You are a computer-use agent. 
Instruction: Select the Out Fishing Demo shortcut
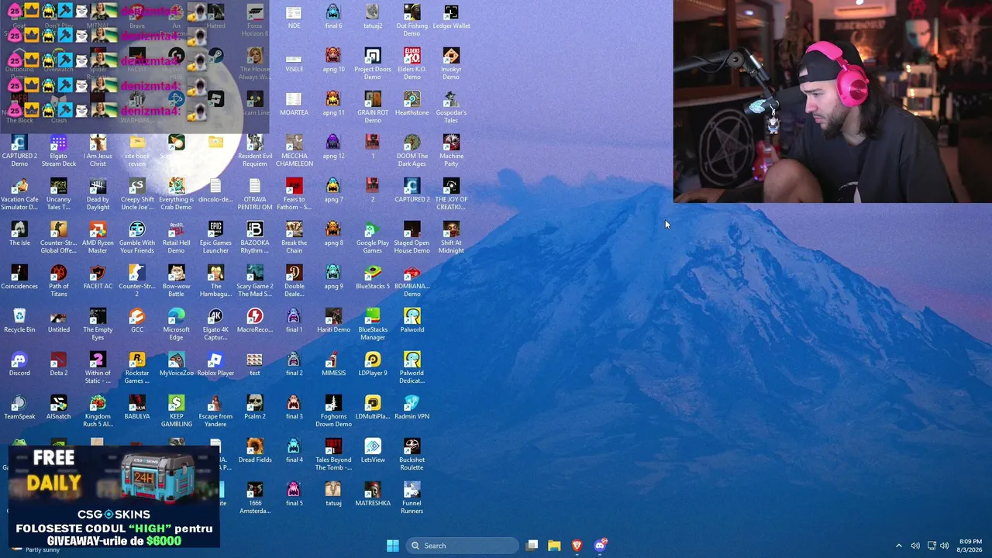412,21
